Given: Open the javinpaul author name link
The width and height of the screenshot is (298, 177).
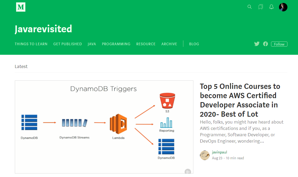Looking at the screenshot, I should coord(219,152).
